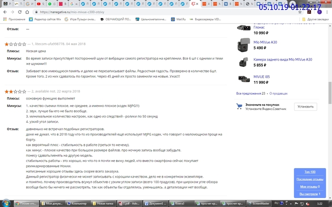Click reviewer name litecom-ufa998778

[x=49, y=44]
